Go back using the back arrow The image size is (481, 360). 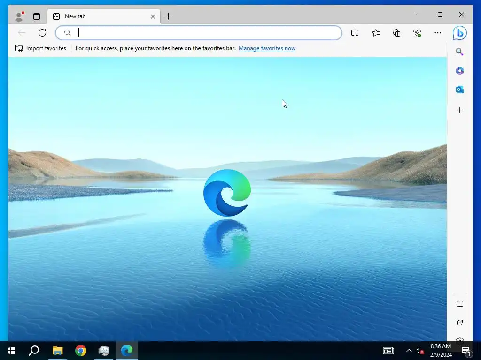tap(22, 33)
